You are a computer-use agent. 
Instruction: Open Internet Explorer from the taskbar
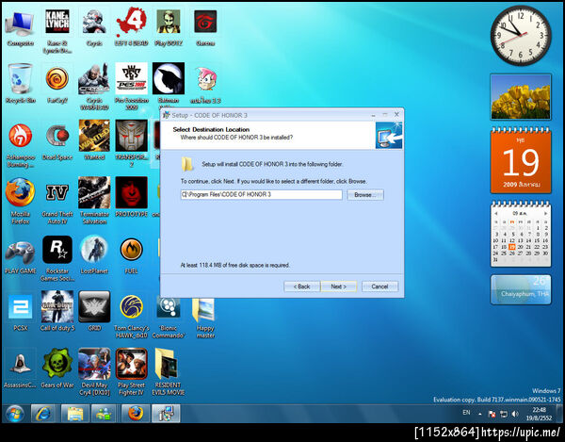coord(43,414)
